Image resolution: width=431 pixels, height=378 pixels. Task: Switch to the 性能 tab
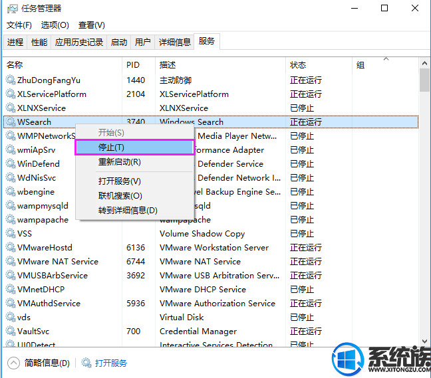coord(39,43)
